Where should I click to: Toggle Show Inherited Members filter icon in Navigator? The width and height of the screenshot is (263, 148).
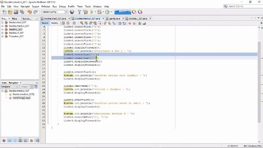[4, 141]
